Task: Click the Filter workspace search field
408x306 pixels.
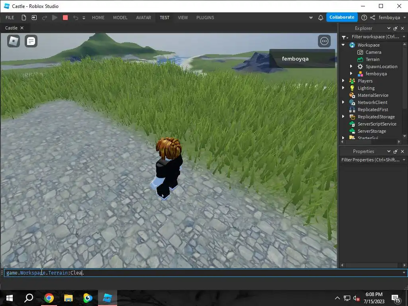Action: (x=375, y=37)
